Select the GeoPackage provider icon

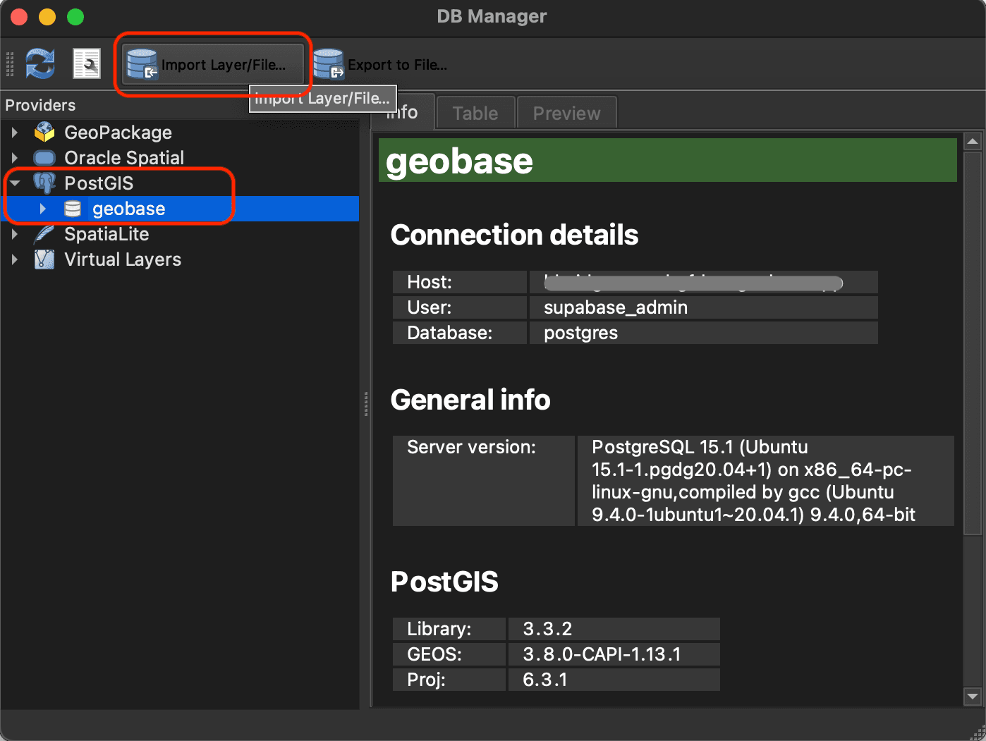[x=43, y=132]
